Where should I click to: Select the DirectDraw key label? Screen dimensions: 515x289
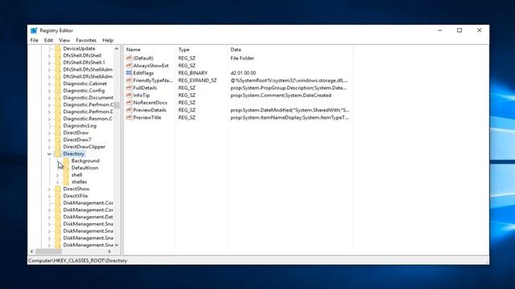click(x=76, y=132)
